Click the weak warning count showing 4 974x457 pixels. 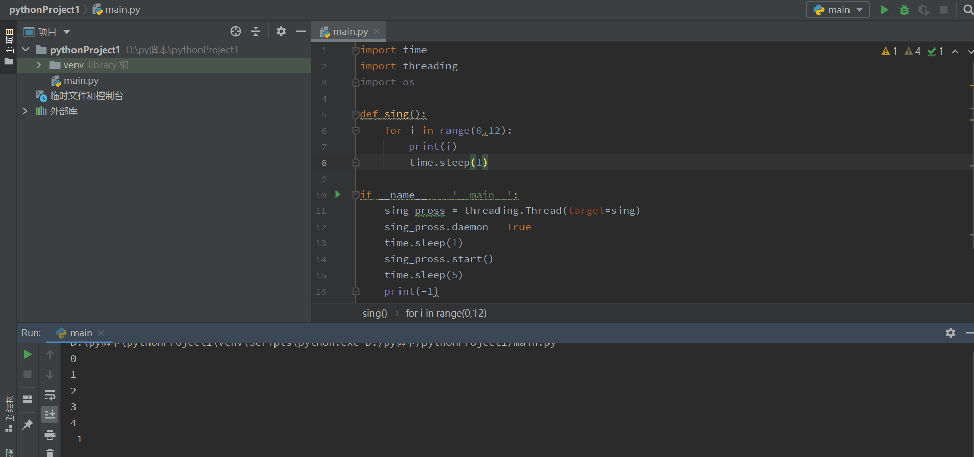pos(913,51)
